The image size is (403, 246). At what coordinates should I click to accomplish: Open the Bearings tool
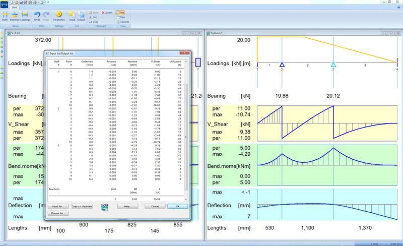(x=15, y=16)
